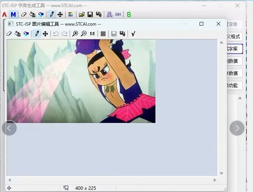The height and width of the screenshot is (192, 253).
Task: Click the cartoon image on the canvas
Action: (x=81, y=81)
